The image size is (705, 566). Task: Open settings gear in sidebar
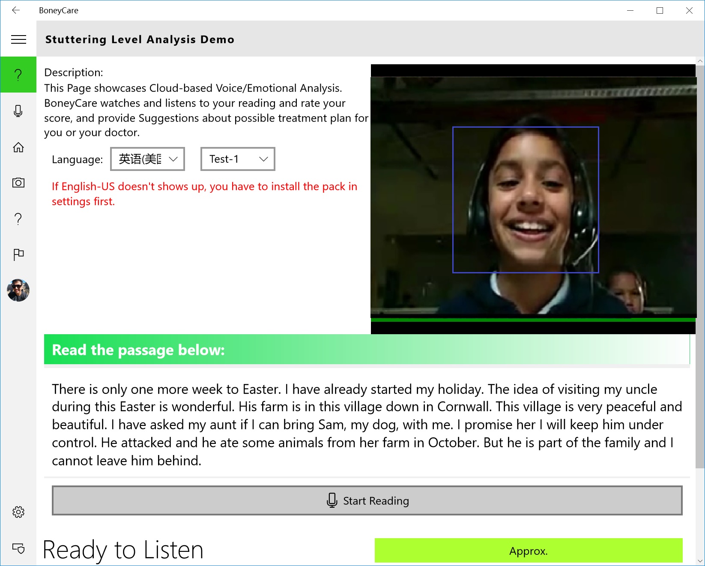tap(18, 512)
